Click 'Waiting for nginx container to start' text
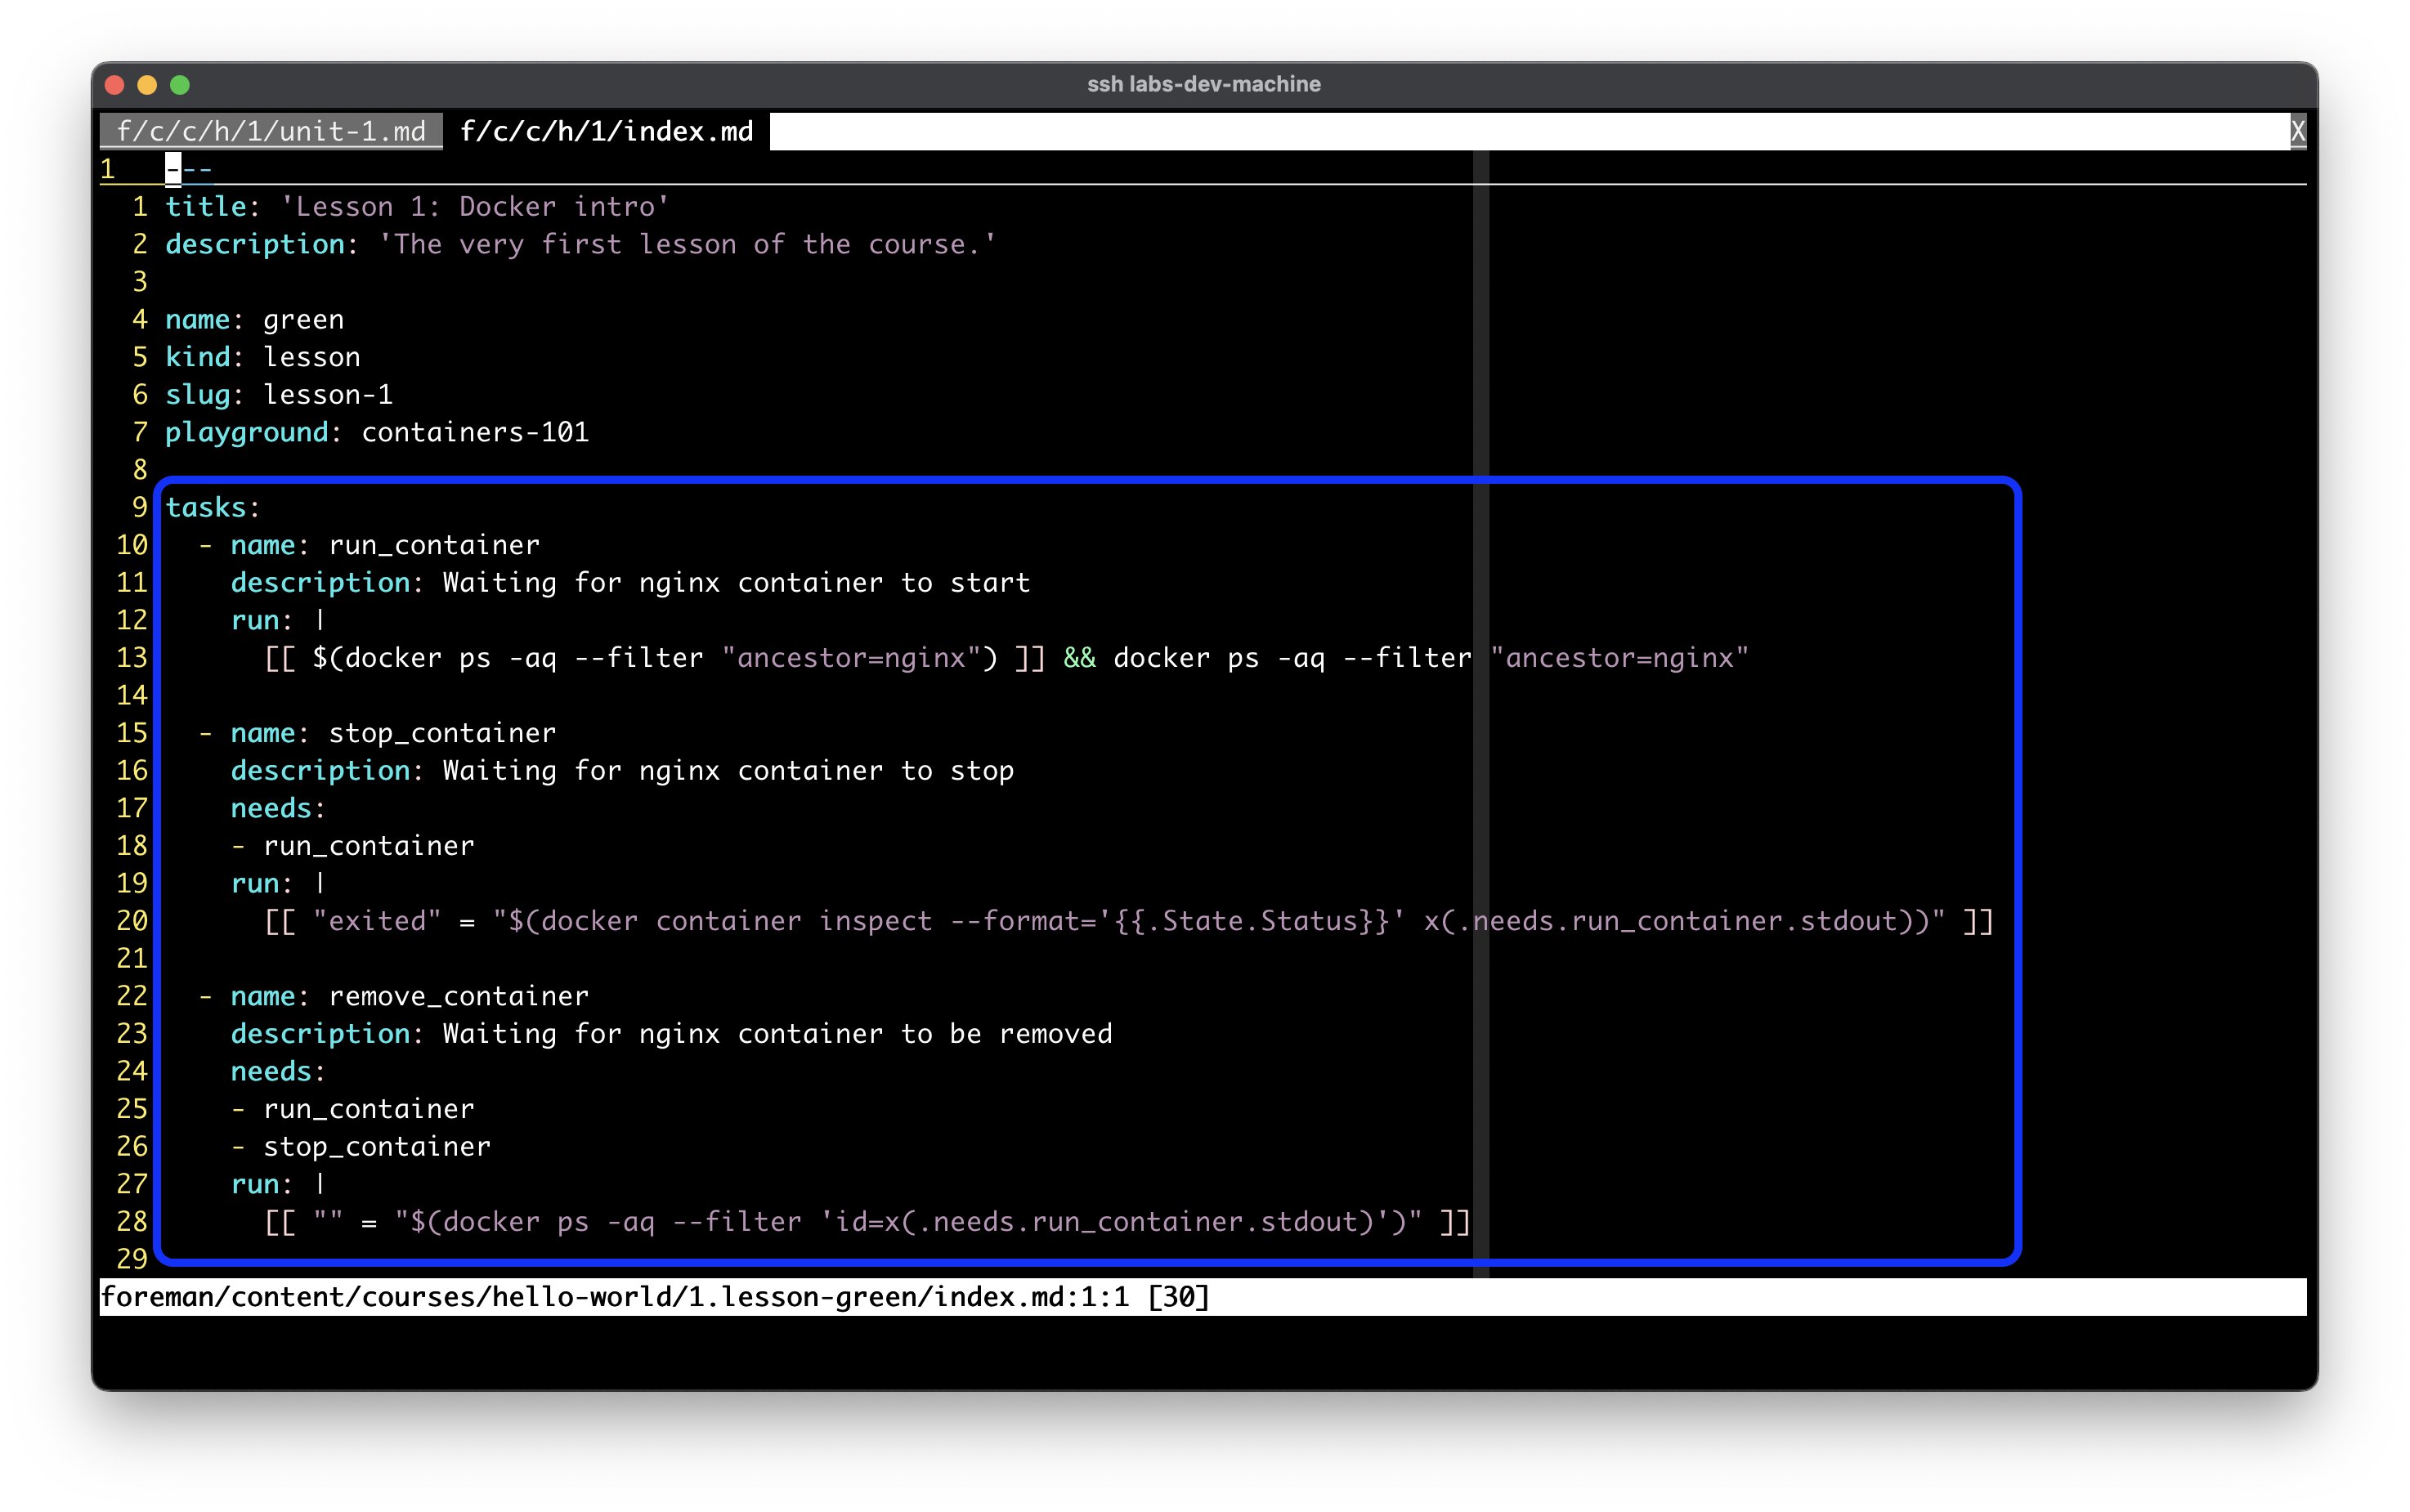2410x1512 pixels. click(x=736, y=583)
